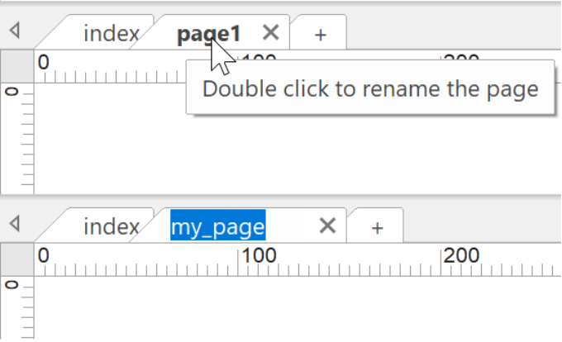This screenshot has height=342, width=562.
Task: Click the empty canvas beneath my_page's ruler
Action: [298, 307]
